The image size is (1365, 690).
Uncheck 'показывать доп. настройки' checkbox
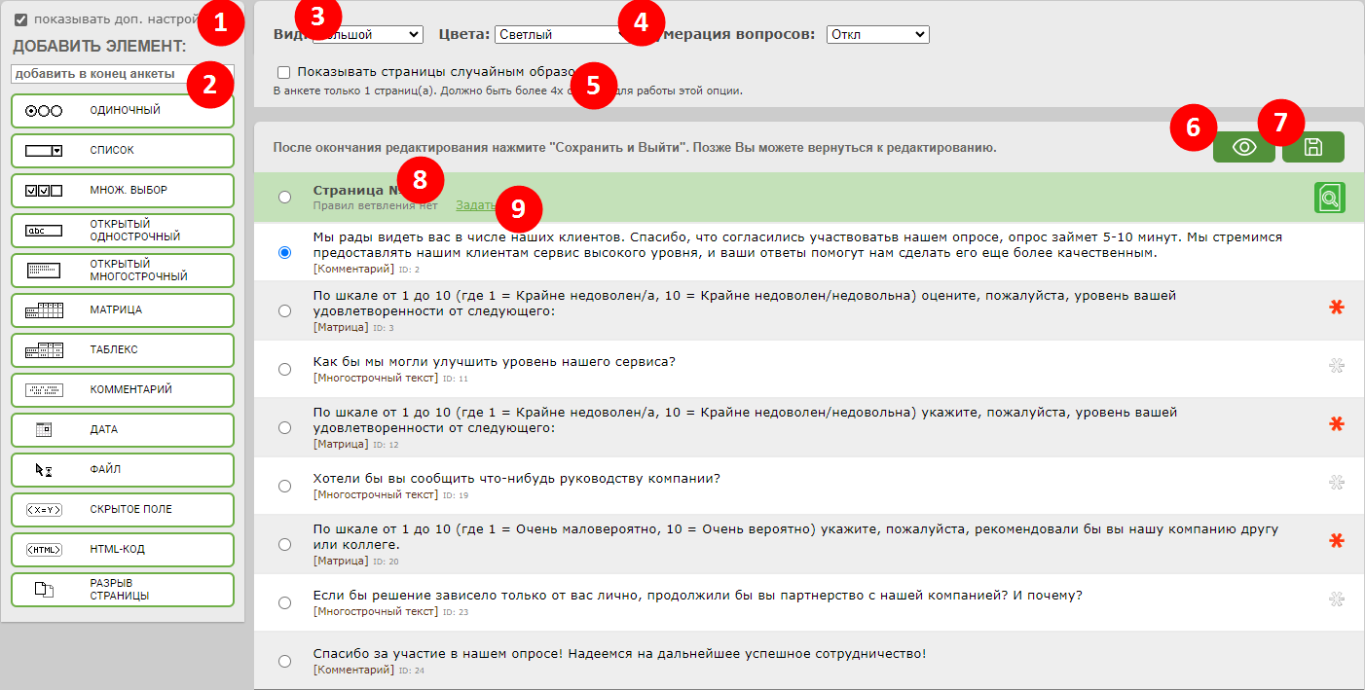20,18
